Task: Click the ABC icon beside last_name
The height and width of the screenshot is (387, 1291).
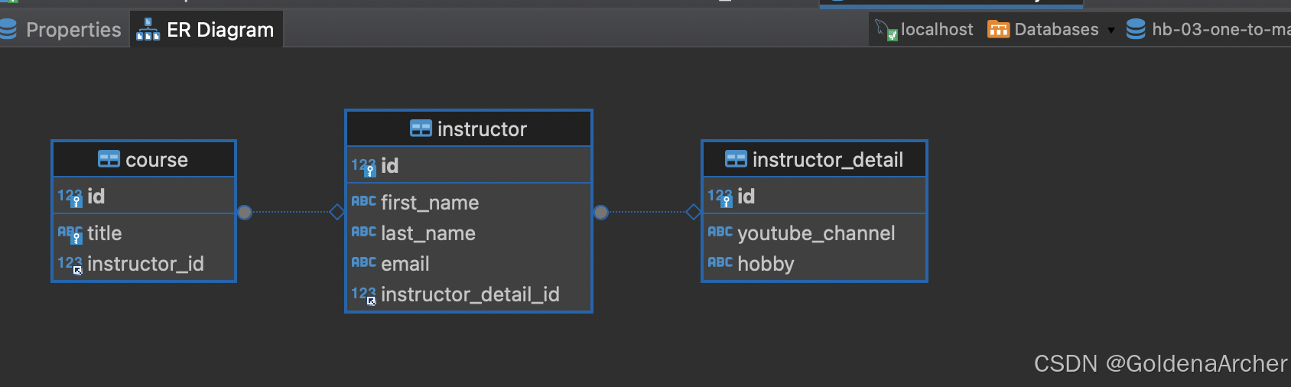Action: [x=364, y=232]
